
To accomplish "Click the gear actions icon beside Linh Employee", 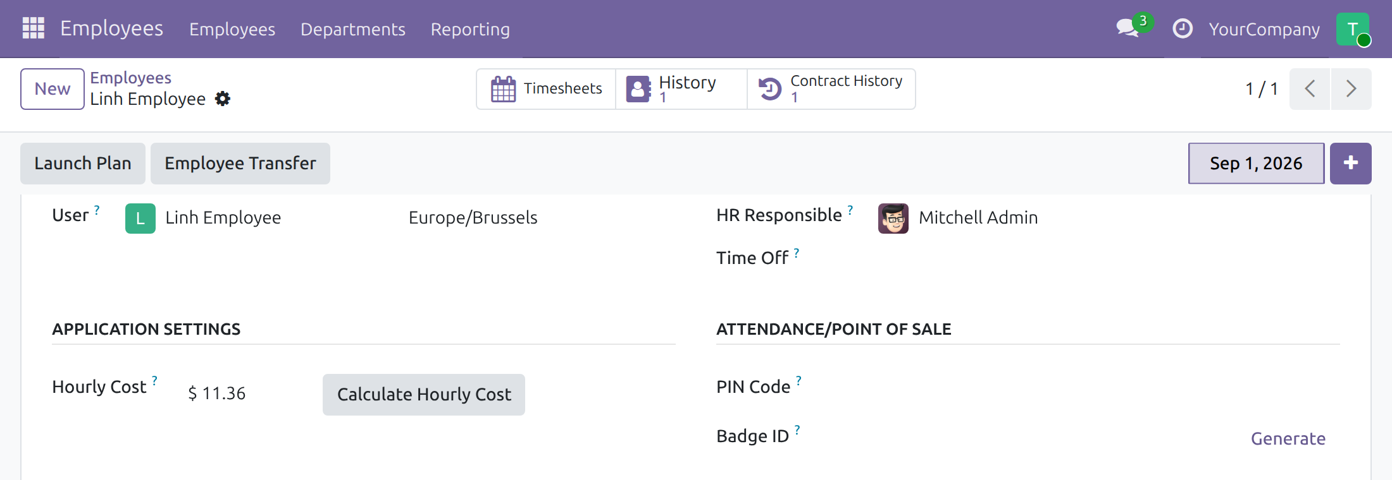I will tap(223, 99).
